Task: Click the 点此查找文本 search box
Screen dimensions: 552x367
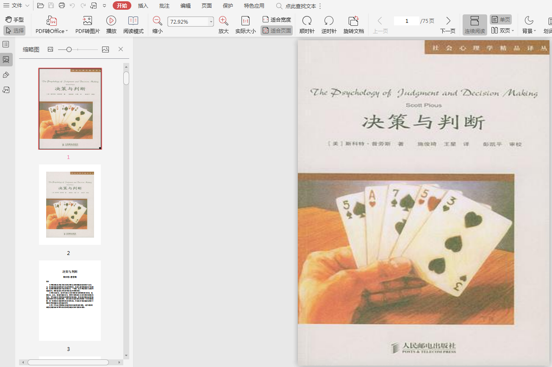Action: [x=296, y=6]
